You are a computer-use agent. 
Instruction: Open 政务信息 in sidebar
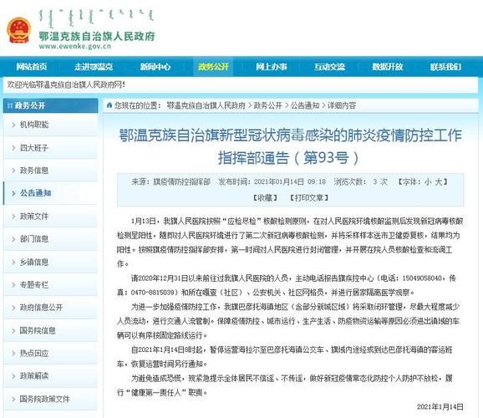pos(34,171)
